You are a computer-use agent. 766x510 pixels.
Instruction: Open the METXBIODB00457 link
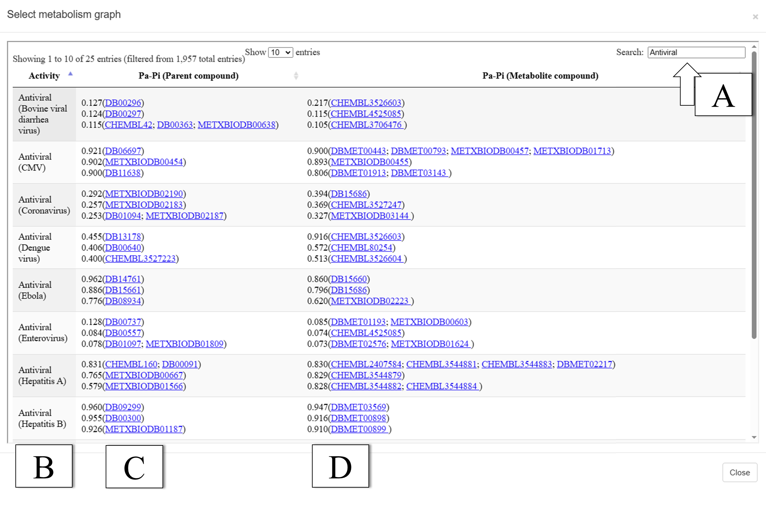coord(490,151)
